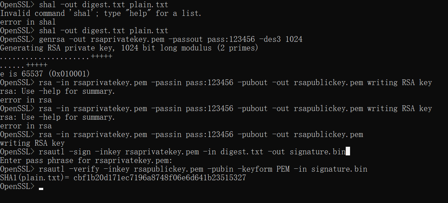Image resolution: width=448 pixels, height=203 pixels.
Task: Click the underscore cursor at the final prompt
Action: pos(41,189)
